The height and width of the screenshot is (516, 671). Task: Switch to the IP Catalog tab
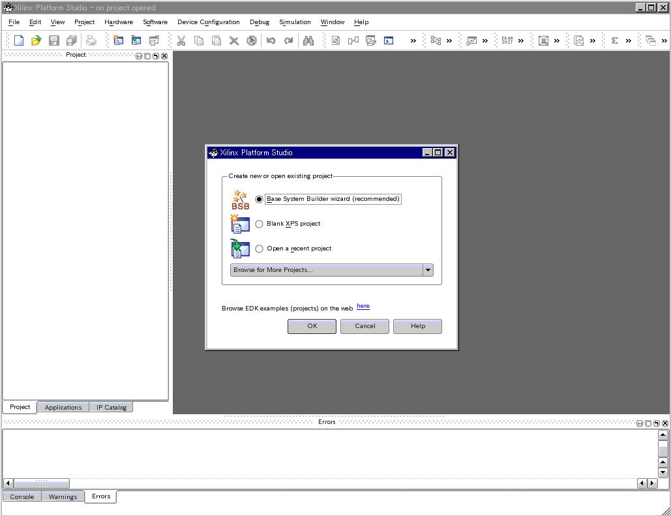point(112,407)
